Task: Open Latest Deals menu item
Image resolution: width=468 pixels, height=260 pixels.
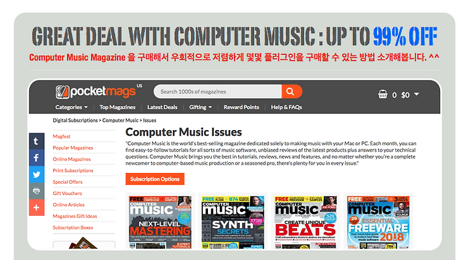Action: click(162, 107)
